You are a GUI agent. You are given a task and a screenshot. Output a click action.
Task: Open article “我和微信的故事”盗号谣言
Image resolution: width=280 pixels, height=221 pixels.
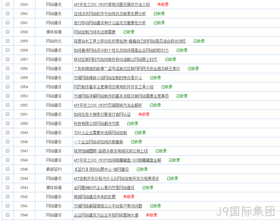click(x=127, y=69)
